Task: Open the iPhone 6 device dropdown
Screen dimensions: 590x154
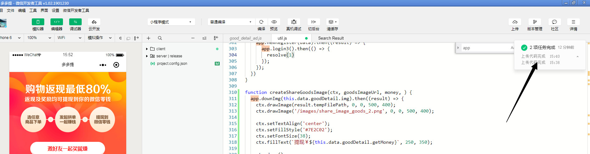Action: 11,38
